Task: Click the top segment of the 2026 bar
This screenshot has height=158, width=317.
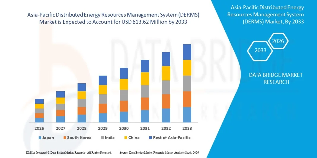Action: 39,101
